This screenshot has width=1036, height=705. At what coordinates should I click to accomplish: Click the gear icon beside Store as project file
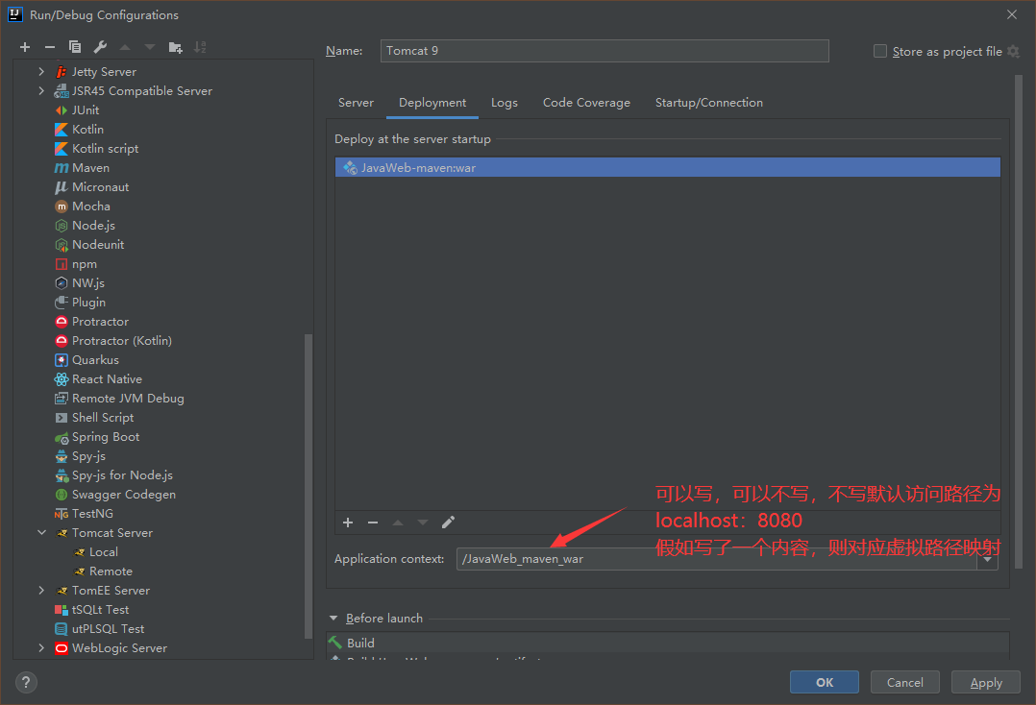[x=1013, y=52]
